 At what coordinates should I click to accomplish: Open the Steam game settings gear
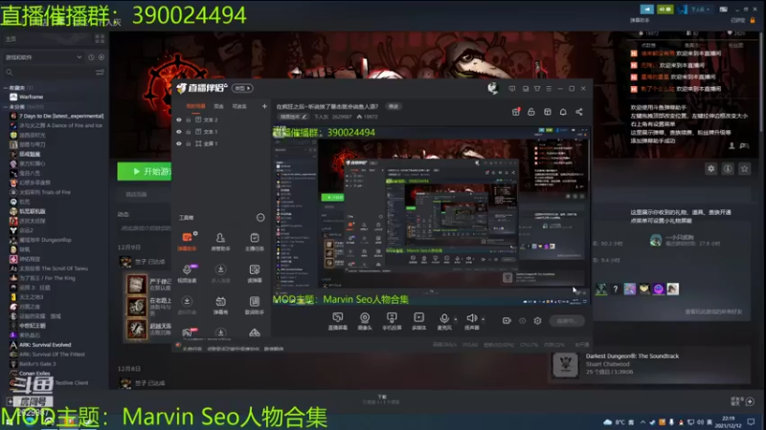(x=710, y=169)
